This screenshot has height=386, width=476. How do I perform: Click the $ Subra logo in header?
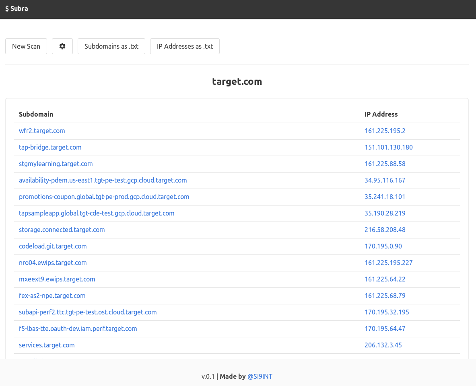(16, 8)
